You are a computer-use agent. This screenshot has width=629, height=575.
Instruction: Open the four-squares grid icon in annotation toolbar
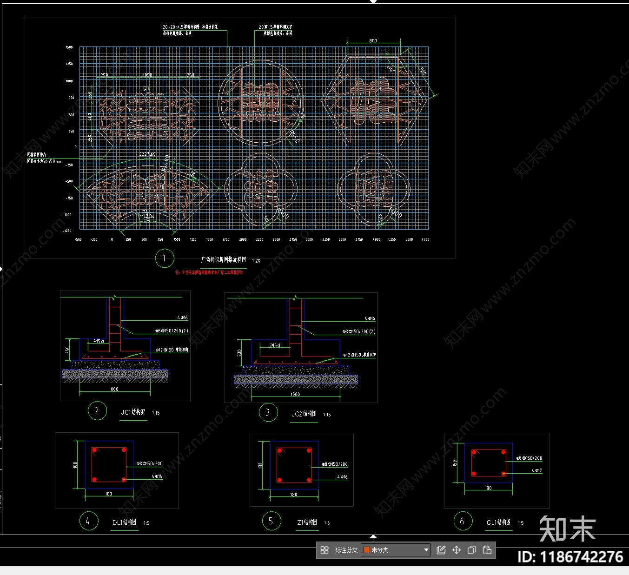(324, 550)
